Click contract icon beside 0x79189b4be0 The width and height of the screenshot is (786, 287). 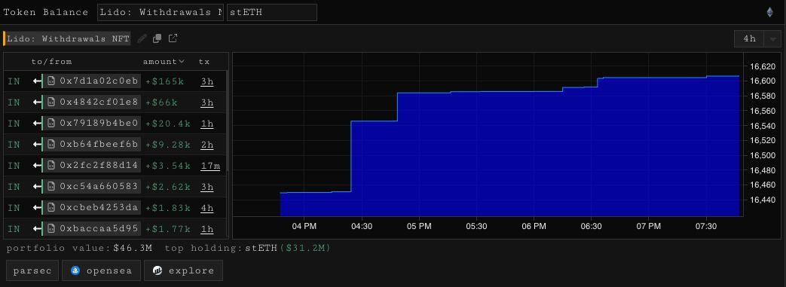[51, 124]
